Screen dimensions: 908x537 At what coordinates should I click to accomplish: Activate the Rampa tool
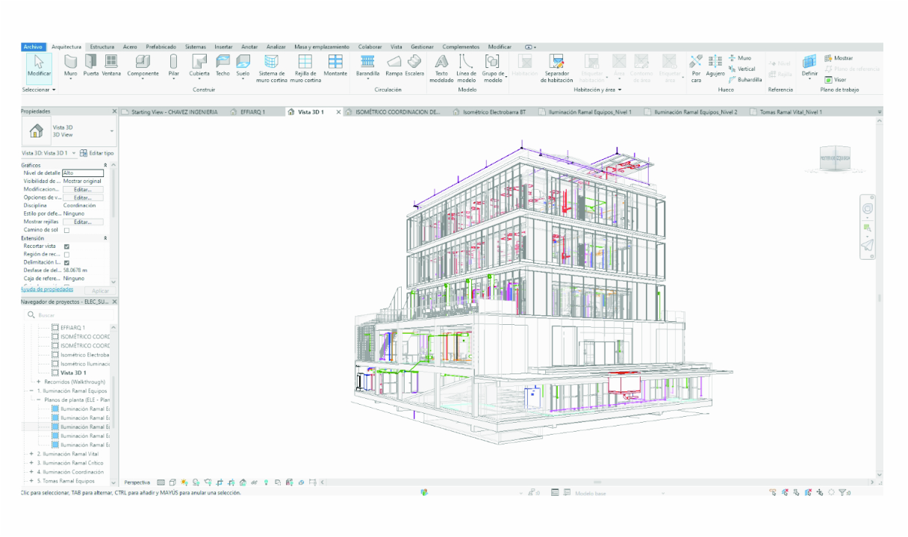pos(394,65)
